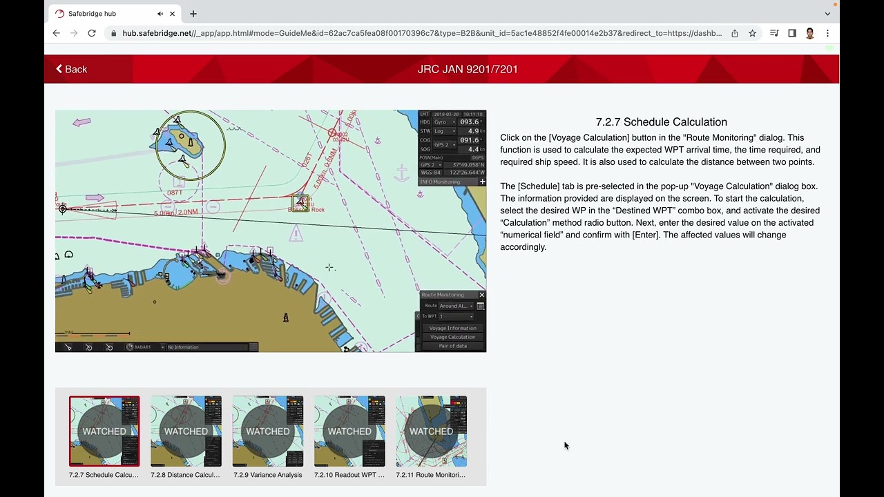
Task: Expand INFO Monitoring with plus icon
Action: click(x=482, y=182)
